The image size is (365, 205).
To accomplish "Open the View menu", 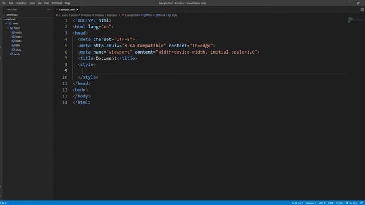I will [32, 3].
